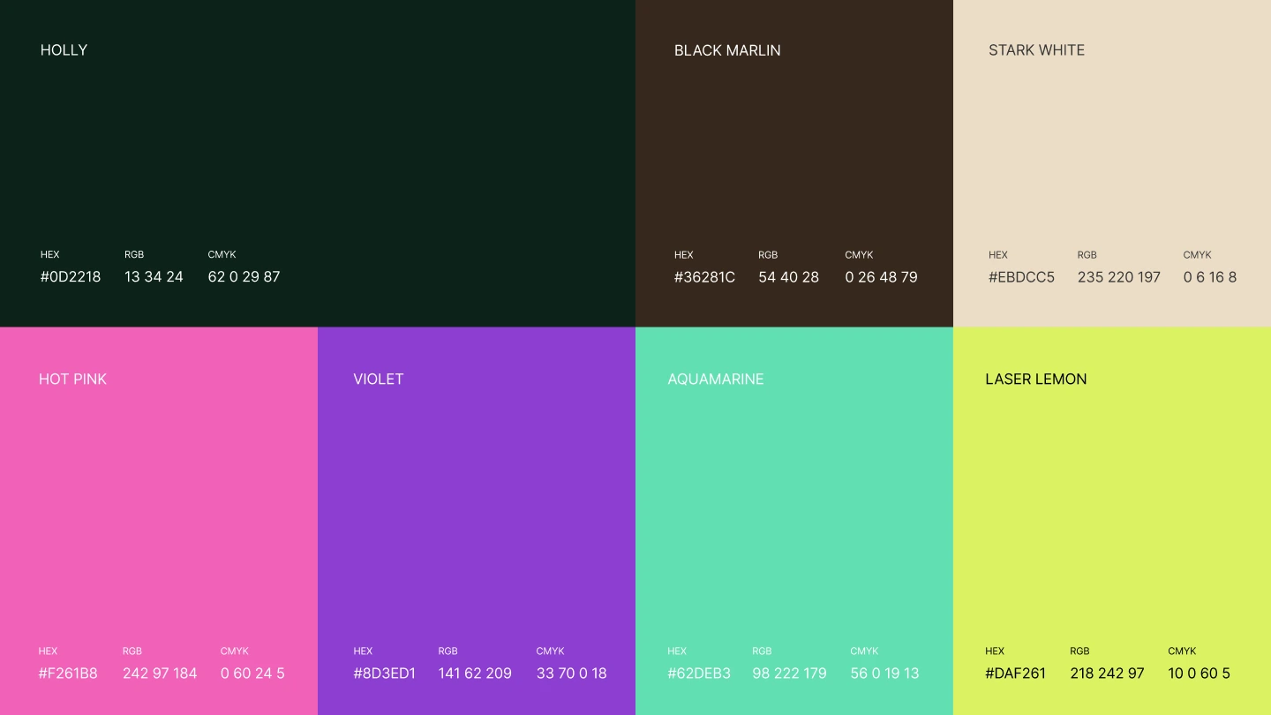Viewport: 1271px width, 715px height.
Task: Click the CMYK value 0 26 48 79
Action: (881, 277)
